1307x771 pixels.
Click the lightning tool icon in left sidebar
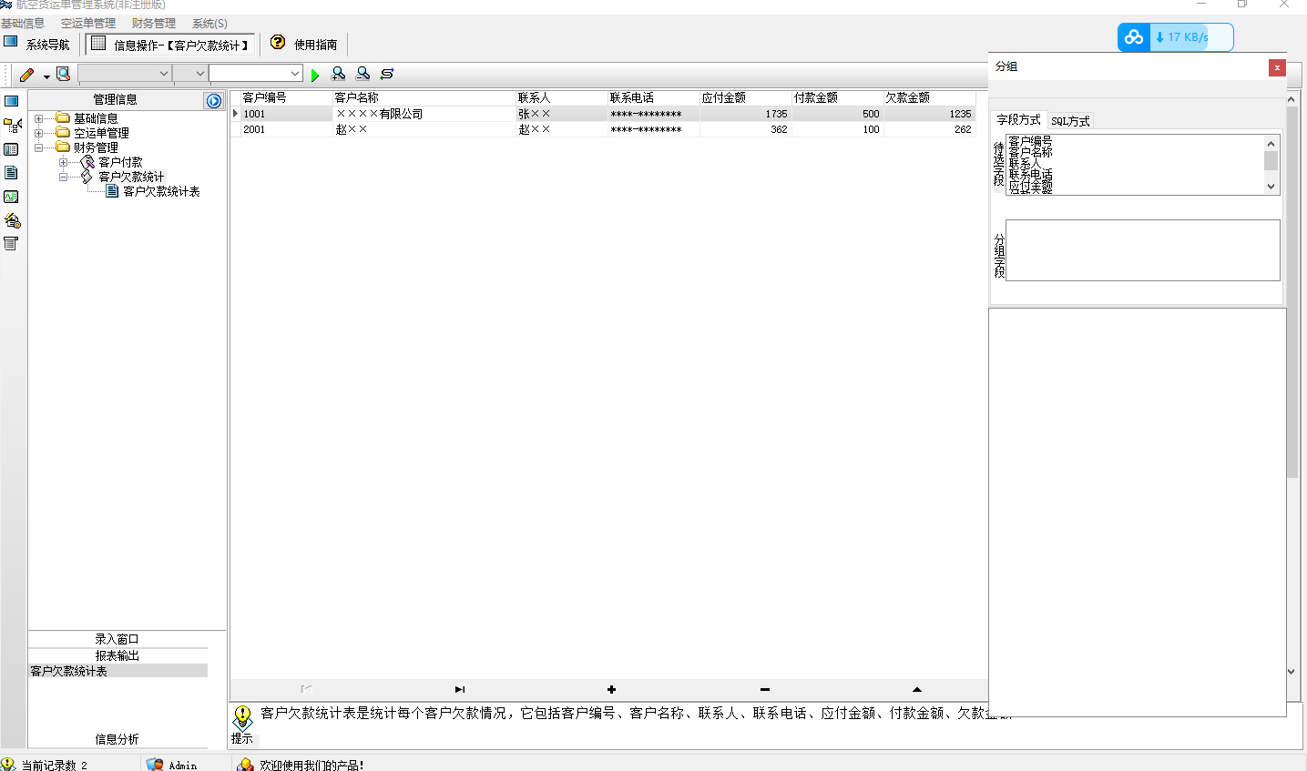(x=12, y=220)
